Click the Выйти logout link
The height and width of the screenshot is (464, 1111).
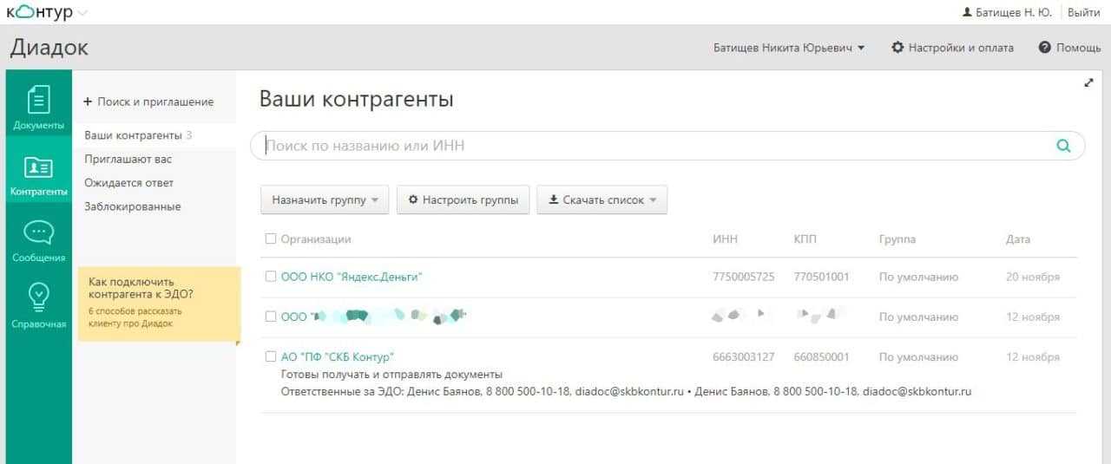(1084, 12)
